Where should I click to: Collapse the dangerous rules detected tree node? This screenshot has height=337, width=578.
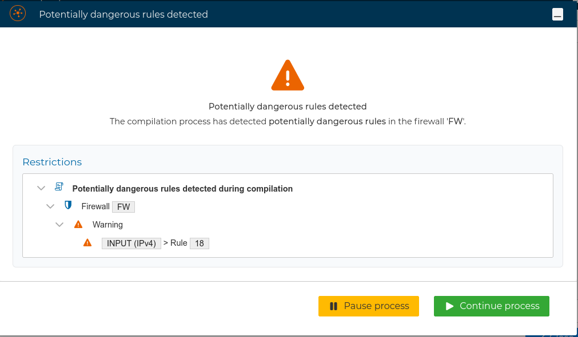click(x=41, y=188)
